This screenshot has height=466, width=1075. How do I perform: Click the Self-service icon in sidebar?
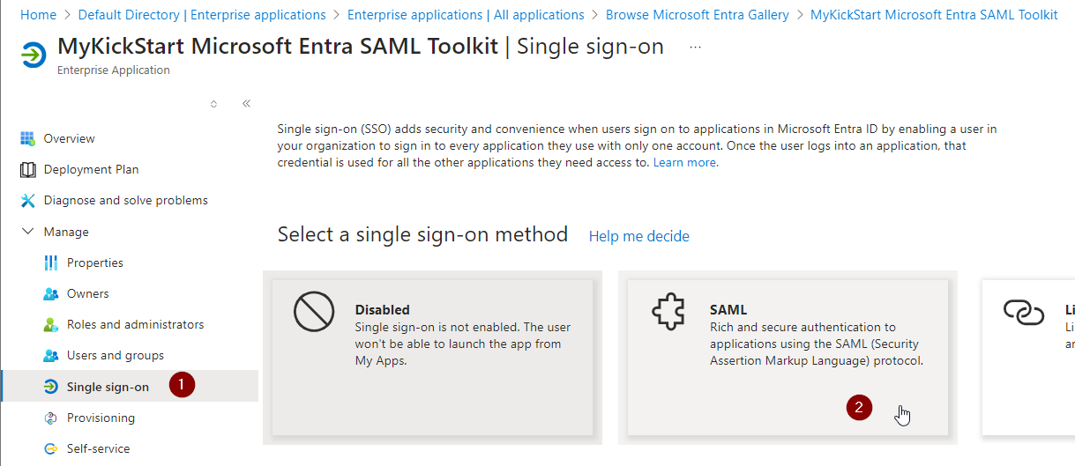(50, 449)
